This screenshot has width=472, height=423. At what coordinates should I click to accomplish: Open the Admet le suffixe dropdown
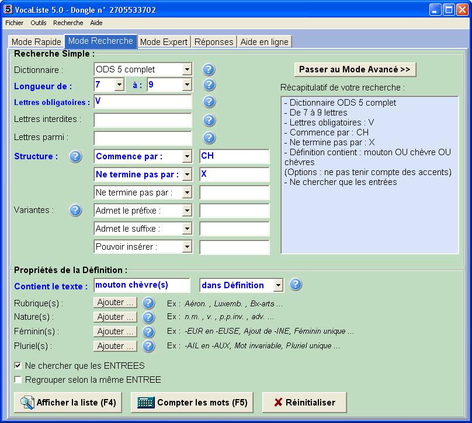tap(187, 229)
